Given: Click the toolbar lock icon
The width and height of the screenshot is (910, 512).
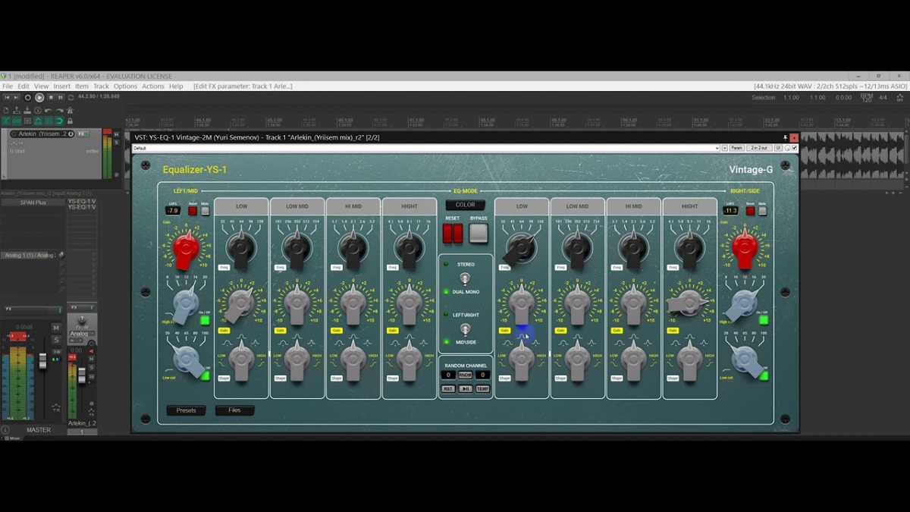Looking at the screenshot, I should click(71, 121).
